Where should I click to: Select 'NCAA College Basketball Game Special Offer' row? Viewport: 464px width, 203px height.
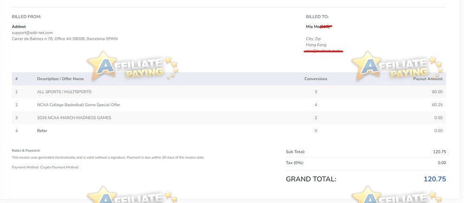(229, 105)
